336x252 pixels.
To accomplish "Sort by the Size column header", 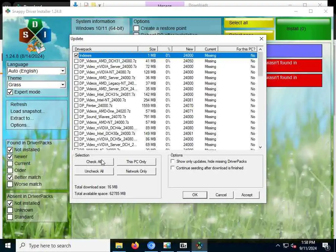I will click(148, 49).
